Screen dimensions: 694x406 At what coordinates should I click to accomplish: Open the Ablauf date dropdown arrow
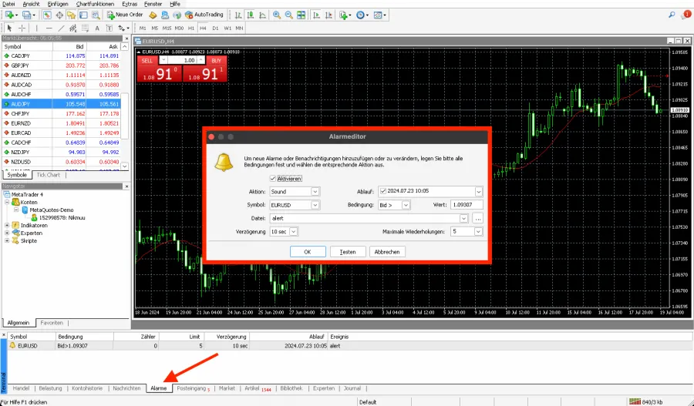[x=478, y=192]
